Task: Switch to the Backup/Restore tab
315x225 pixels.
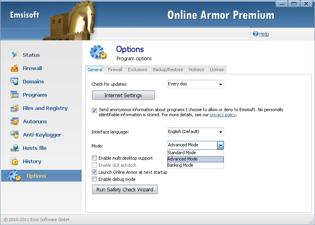Action: [168, 70]
